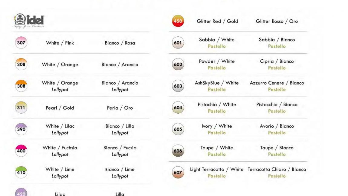
Task: Pick the 604 Pistachio color circle
Action: pos(178,108)
